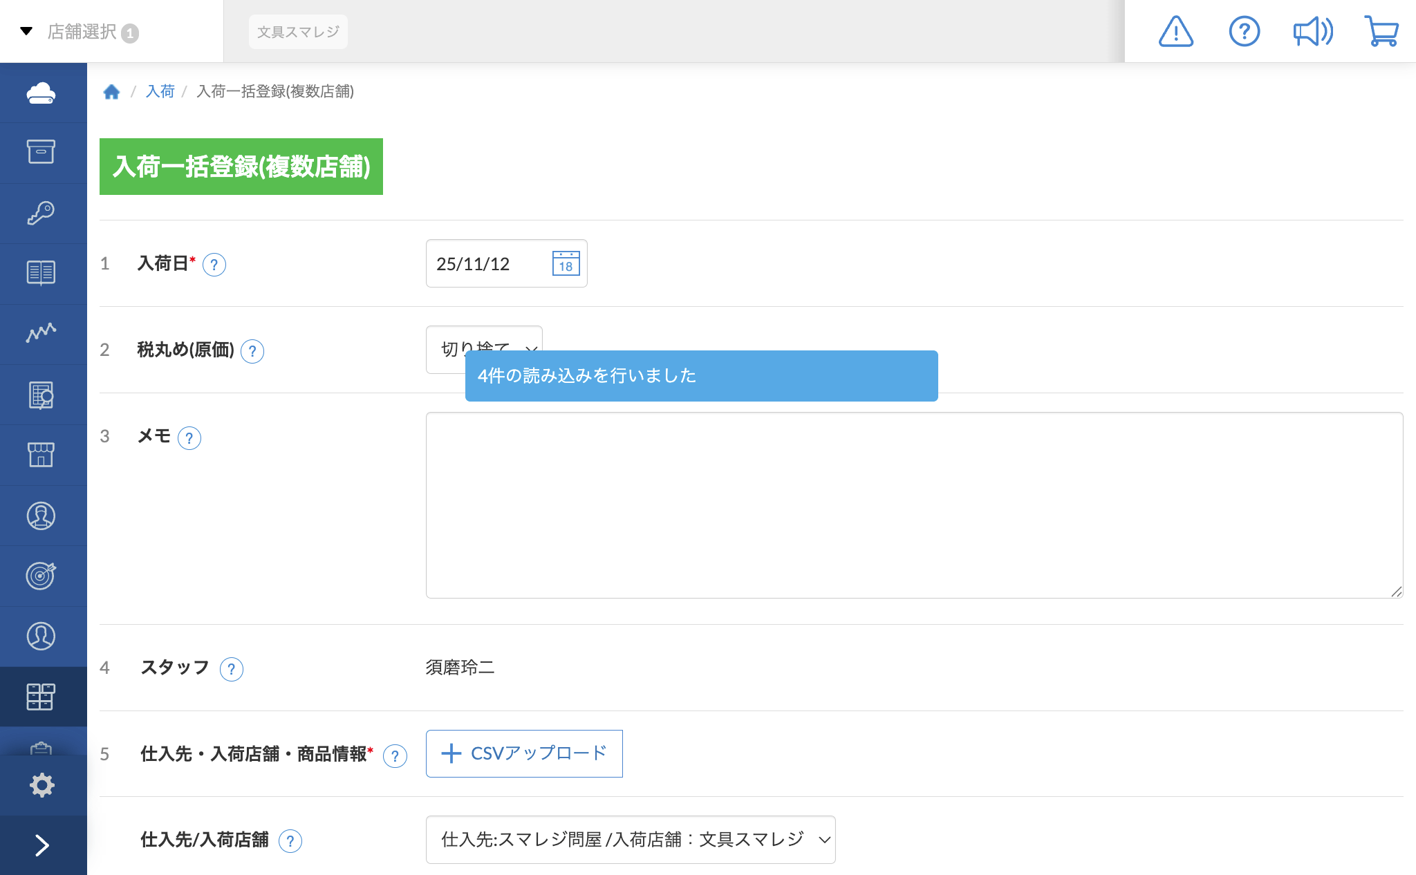Click the 入荷 breadcrumb link
This screenshot has height=875, width=1416.
click(160, 91)
